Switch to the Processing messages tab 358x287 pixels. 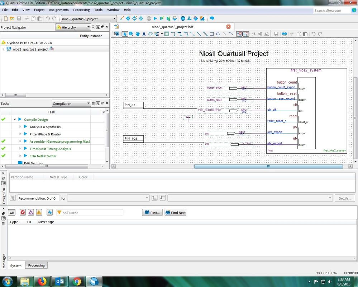click(x=37, y=265)
